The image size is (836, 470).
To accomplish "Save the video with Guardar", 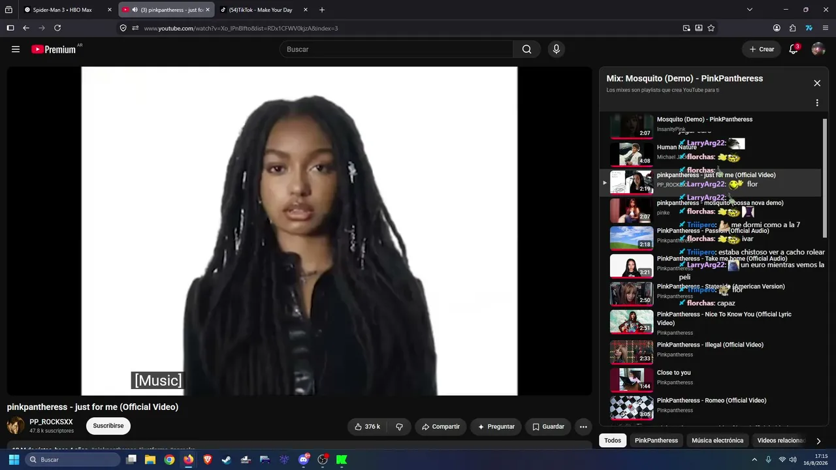I will (x=548, y=426).
